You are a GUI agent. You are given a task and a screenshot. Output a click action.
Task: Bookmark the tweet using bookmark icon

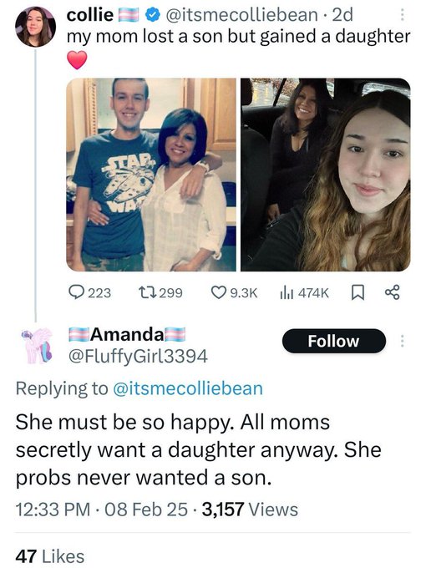[x=358, y=292]
